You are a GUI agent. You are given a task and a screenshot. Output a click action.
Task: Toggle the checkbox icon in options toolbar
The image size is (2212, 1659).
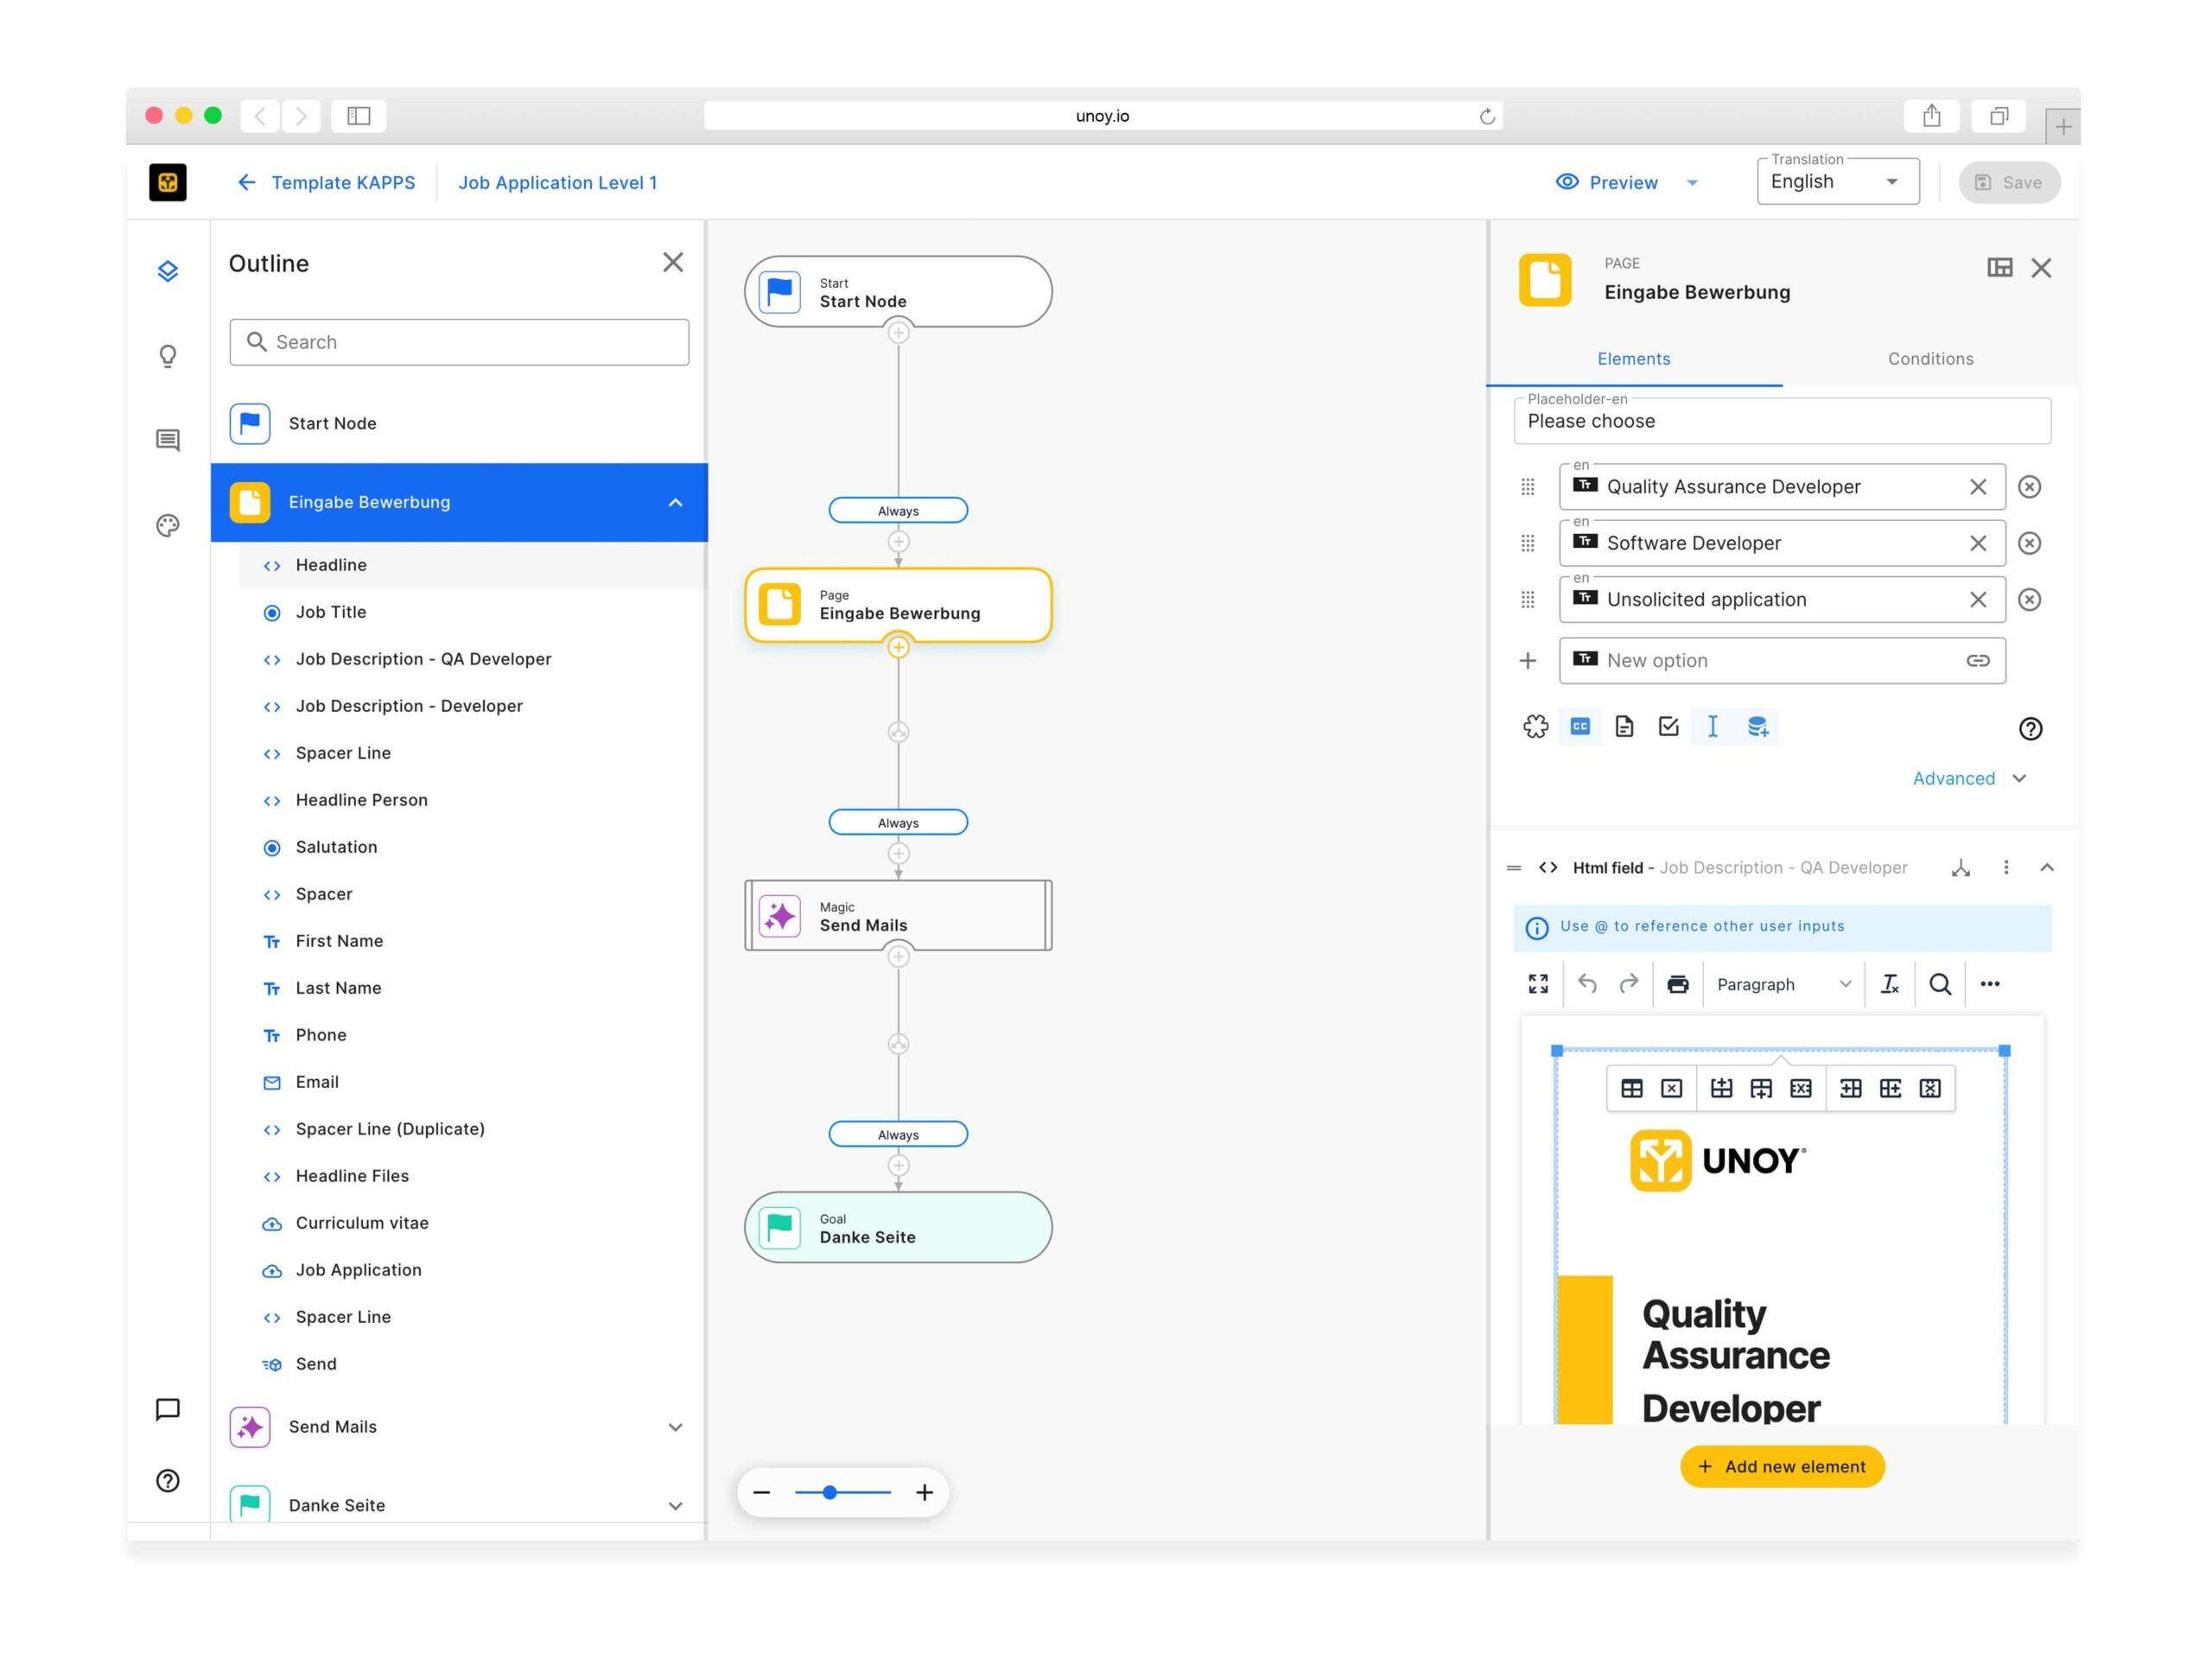tap(1668, 727)
